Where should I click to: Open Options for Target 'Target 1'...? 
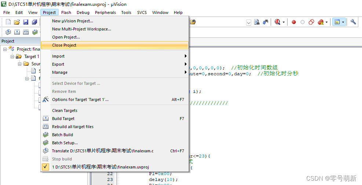click(115, 99)
